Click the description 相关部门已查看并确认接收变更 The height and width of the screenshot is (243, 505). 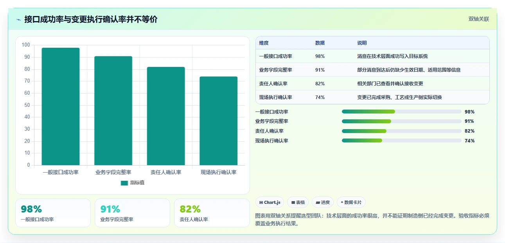[390, 84]
